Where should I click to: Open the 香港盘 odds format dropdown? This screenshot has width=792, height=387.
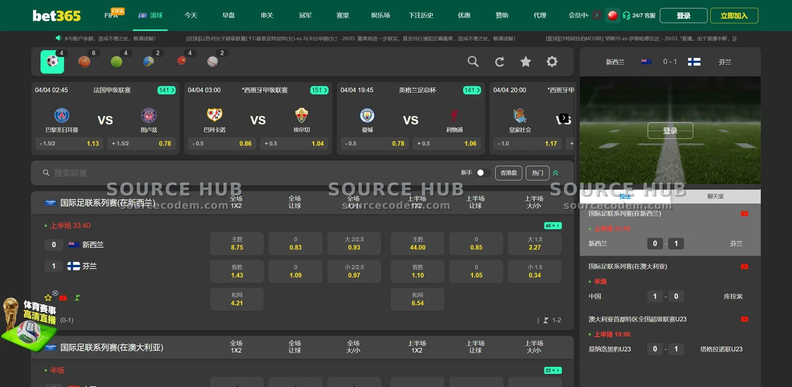coord(508,173)
